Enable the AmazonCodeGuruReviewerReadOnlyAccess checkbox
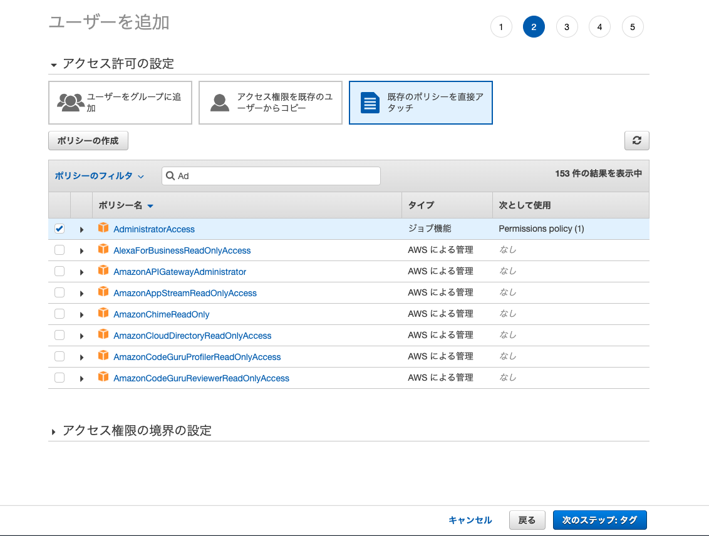The height and width of the screenshot is (536, 709). pyautogui.click(x=60, y=378)
